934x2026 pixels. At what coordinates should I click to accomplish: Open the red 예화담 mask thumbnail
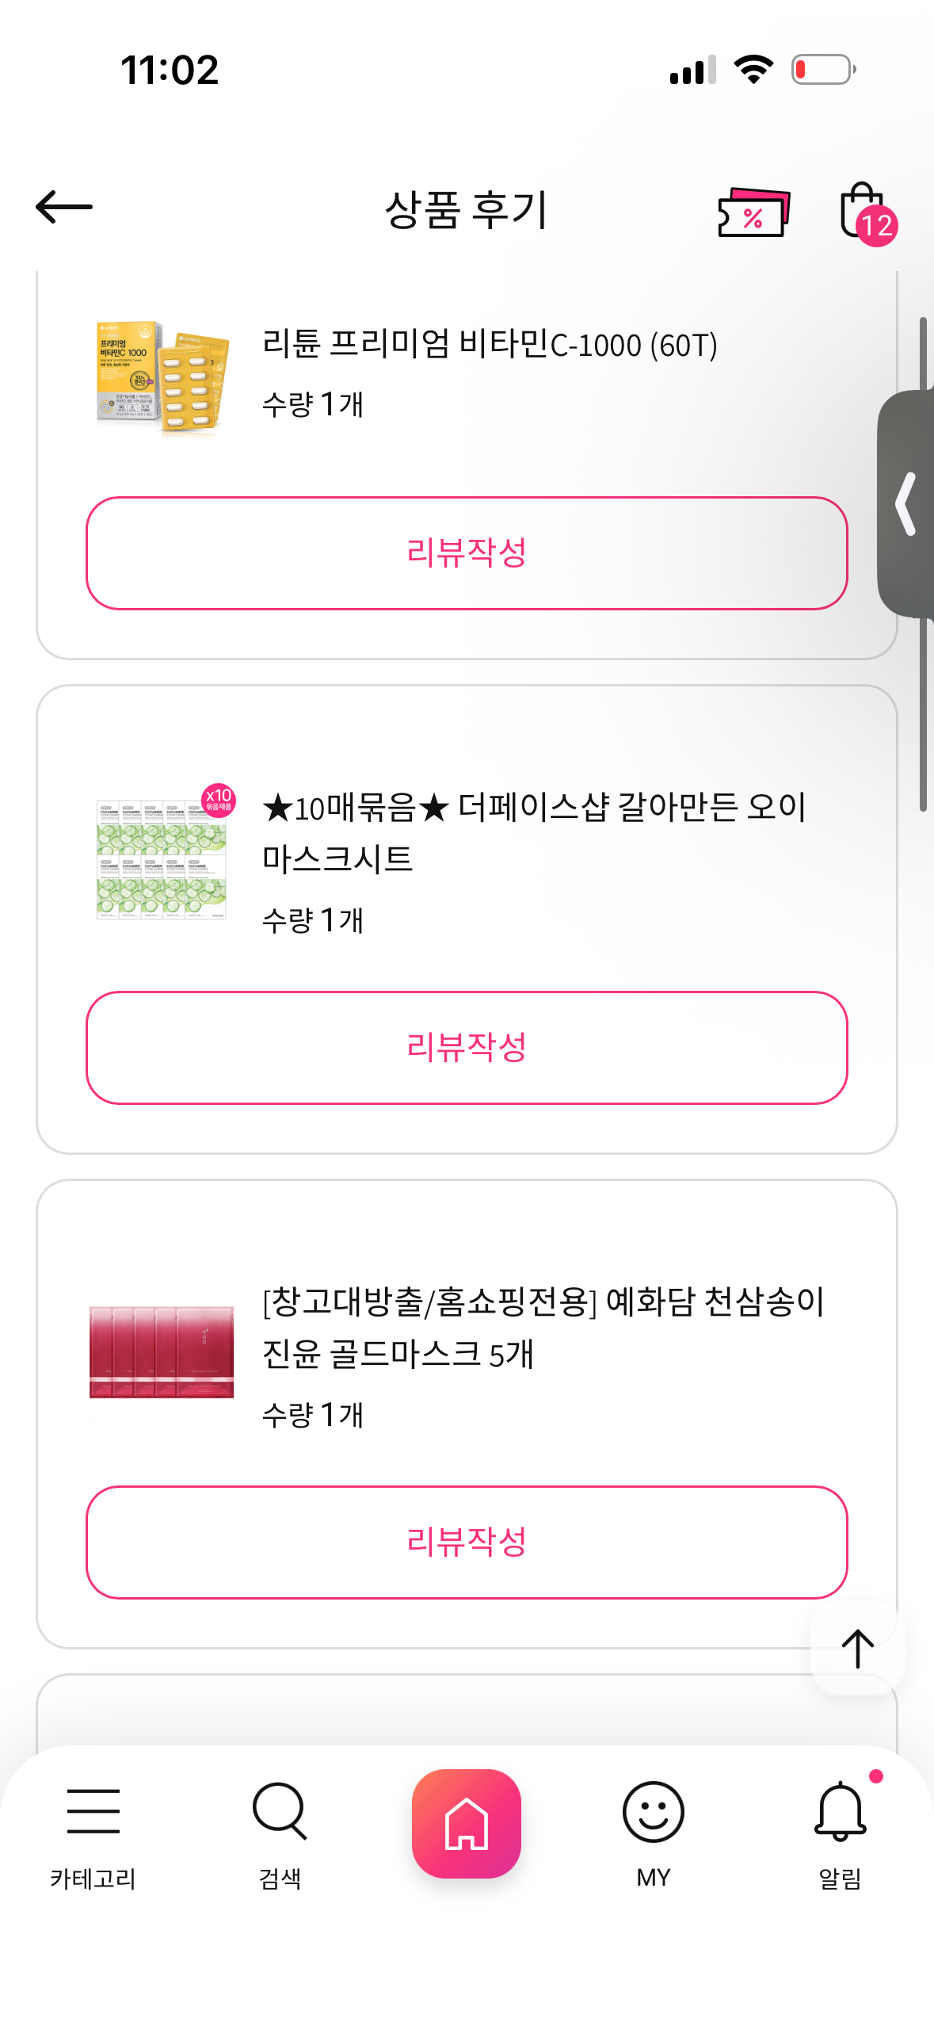click(x=162, y=1352)
